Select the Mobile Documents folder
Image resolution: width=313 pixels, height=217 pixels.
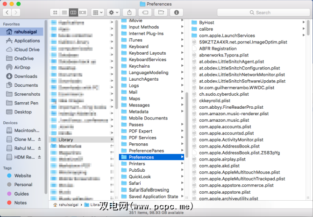tap(151, 118)
